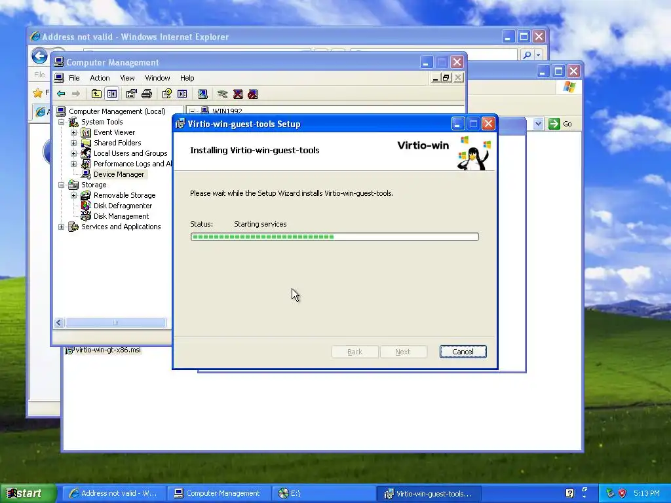The image size is (671, 503).
Task: Expand Services and Applications node
Action: coord(61,227)
